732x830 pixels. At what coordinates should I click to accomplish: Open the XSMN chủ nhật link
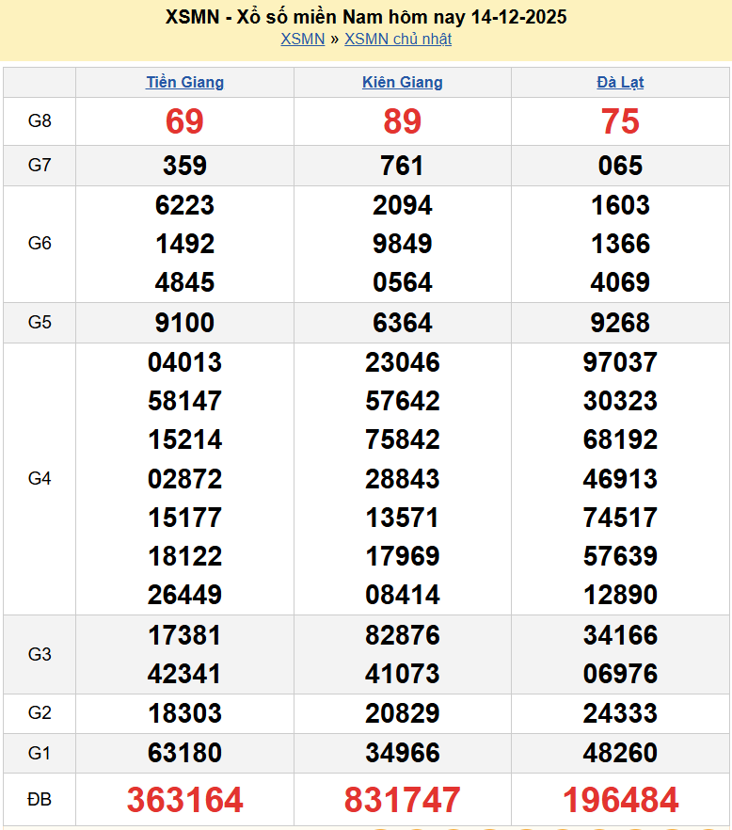pos(397,39)
